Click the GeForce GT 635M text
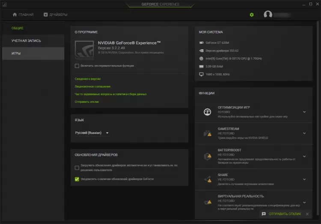This screenshot has height=224, width=321. (217, 43)
